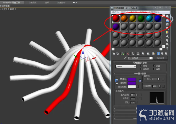Expand the mental ray connection rollout
The width and height of the screenshot is (176, 124).
pos(125,118)
